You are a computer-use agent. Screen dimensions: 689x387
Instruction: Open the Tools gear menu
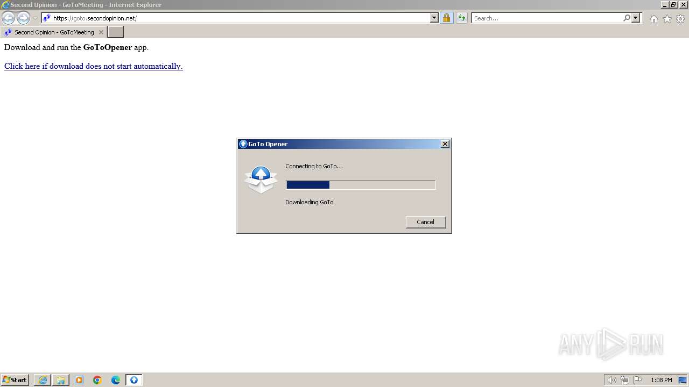pos(680,19)
